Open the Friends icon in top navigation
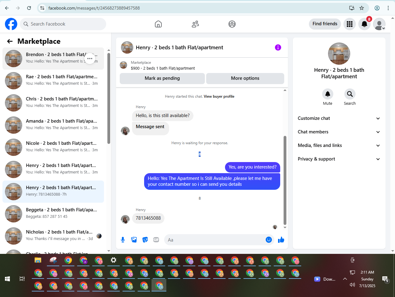The height and width of the screenshot is (297, 395). tap(195, 24)
